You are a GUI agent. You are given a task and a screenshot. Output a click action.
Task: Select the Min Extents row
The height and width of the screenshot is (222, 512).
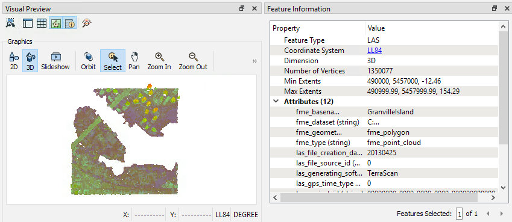(385, 81)
